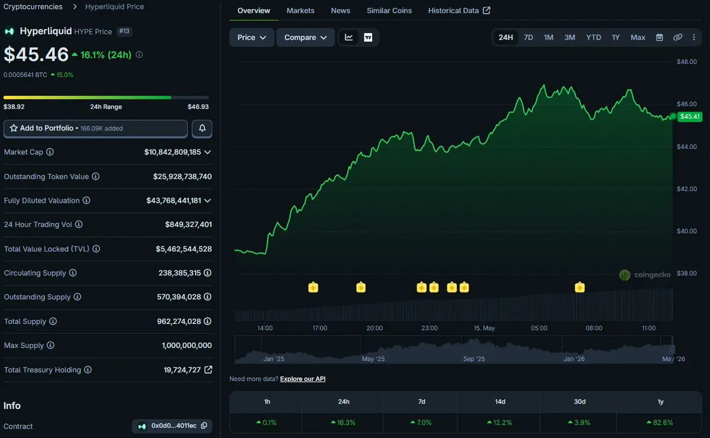Viewport: 710px width, 438px height.
Task: Open the Compare dropdown
Action: pyautogui.click(x=305, y=37)
